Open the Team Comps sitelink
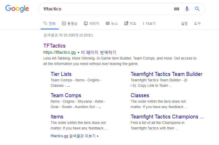 pyautogui.click(x=66, y=95)
